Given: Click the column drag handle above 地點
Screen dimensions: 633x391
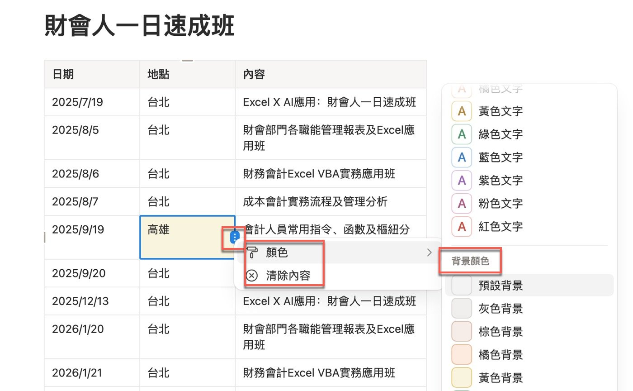Looking at the screenshot, I should (187, 60).
